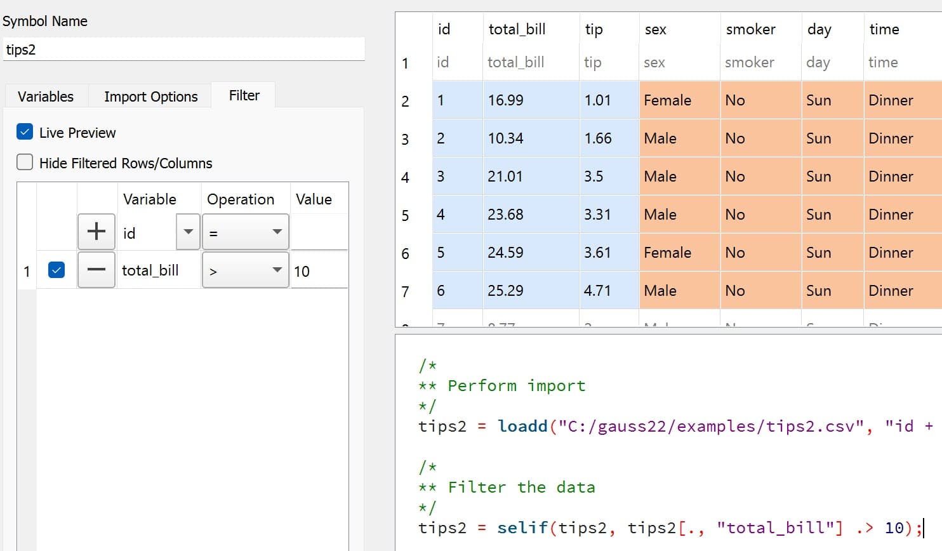The width and height of the screenshot is (942, 551).
Task: Uncheck the total_bill filter row checkbox
Action: (56, 270)
